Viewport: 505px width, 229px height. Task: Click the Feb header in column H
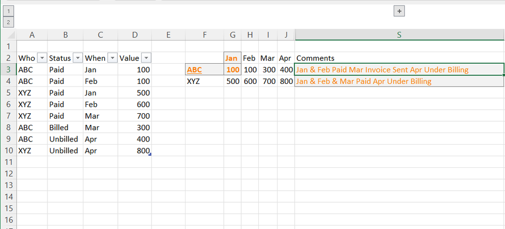tap(250, 58)
